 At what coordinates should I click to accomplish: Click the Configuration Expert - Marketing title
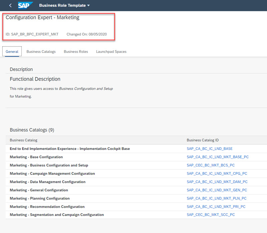42,17
